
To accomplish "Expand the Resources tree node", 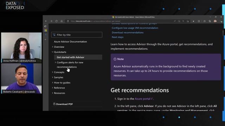I will pos(52,93).
